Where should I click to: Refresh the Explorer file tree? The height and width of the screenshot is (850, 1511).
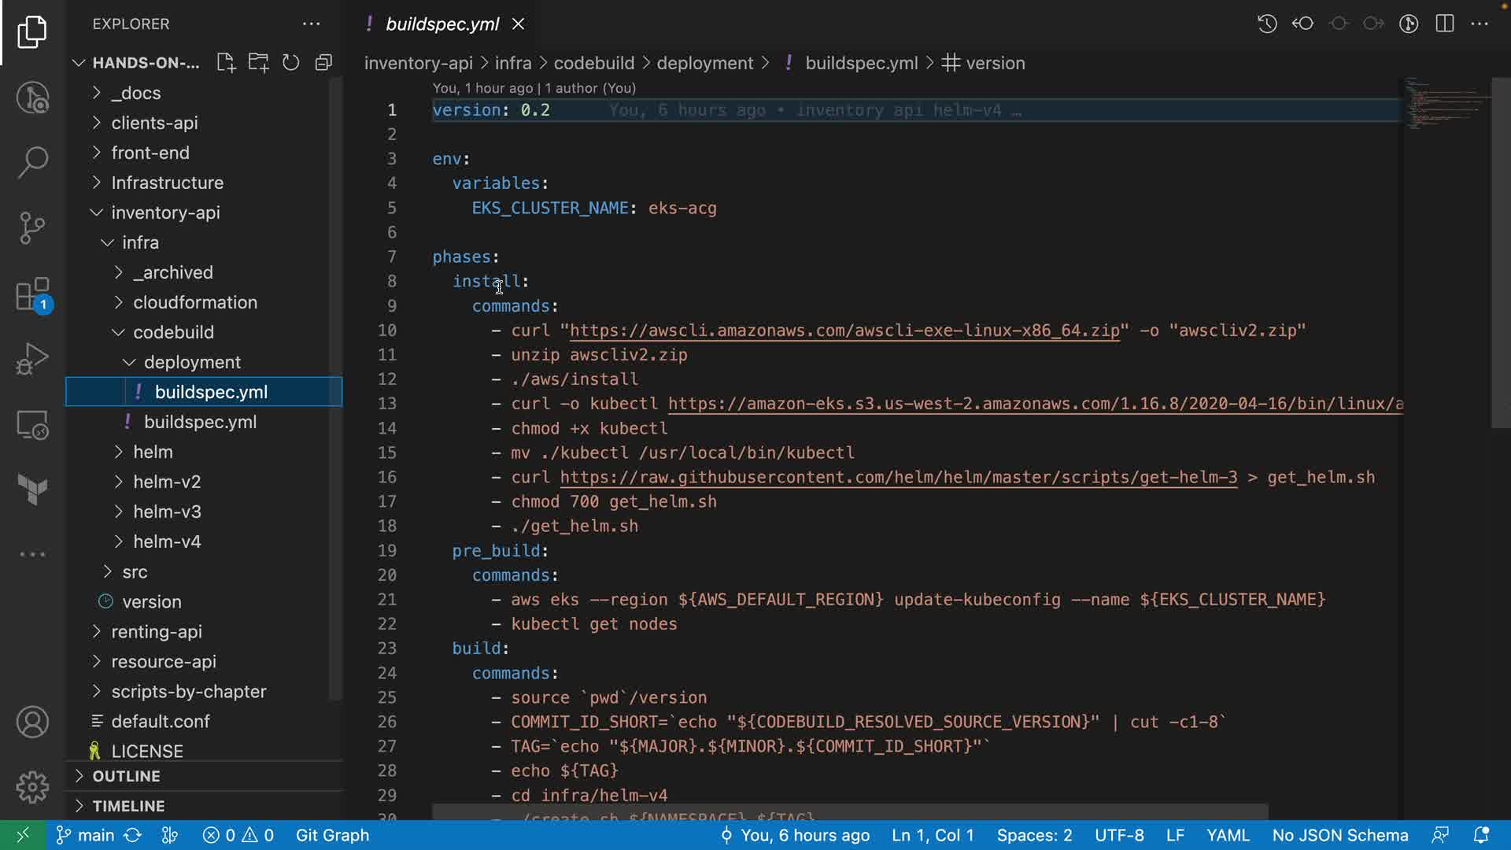pyautogui.click(x=291, y=63)
